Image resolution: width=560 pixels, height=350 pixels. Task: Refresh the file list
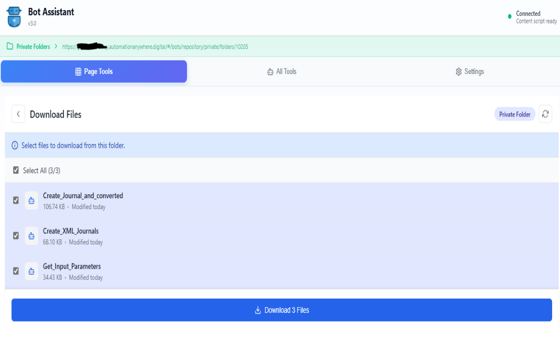[x=545, y=114]
